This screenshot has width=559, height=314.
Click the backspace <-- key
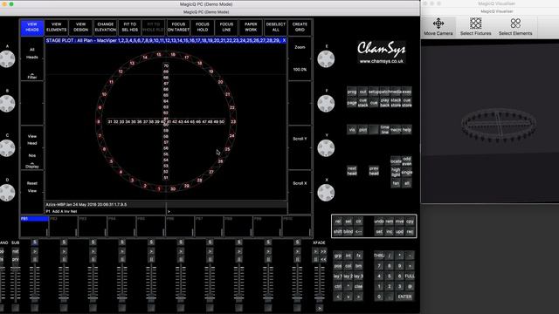coord(358,232)
